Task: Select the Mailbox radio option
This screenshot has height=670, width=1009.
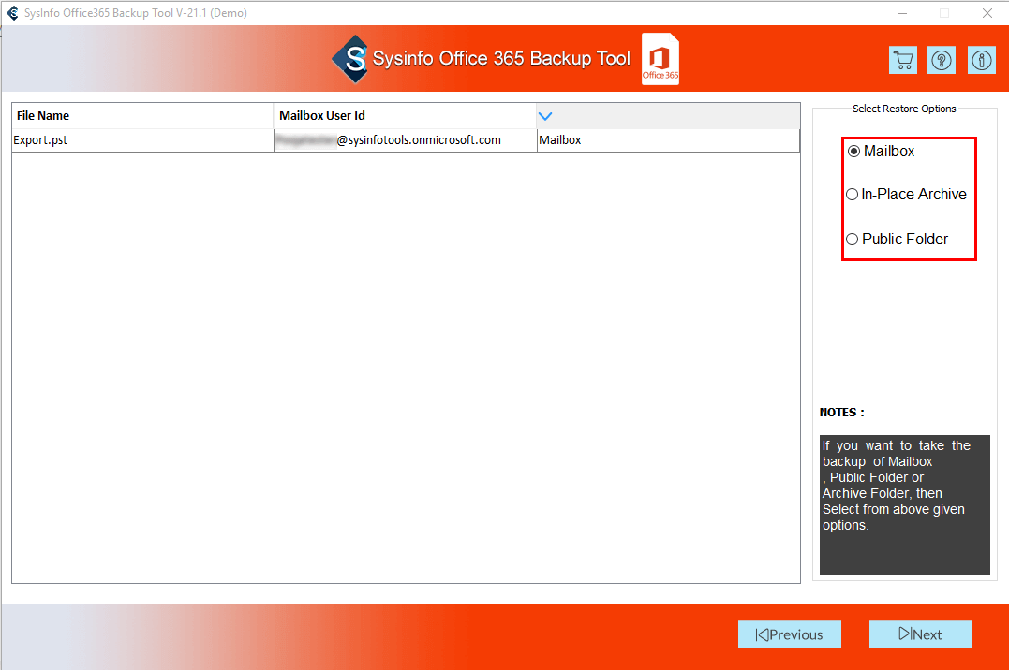Action: (x=882, y=151)
